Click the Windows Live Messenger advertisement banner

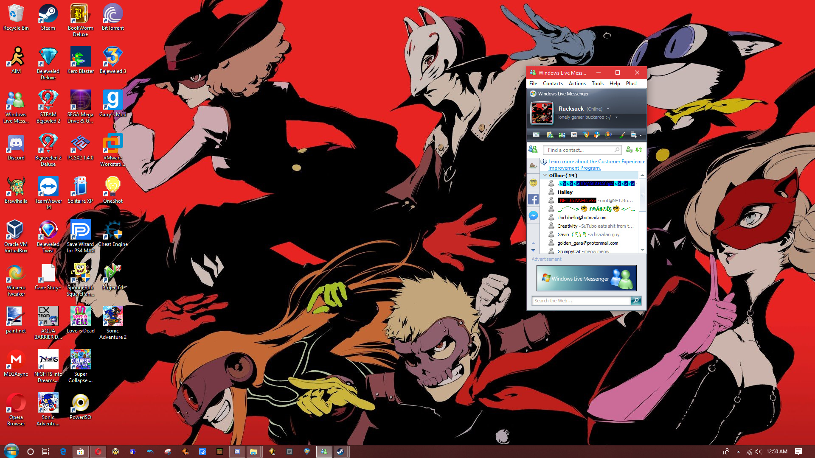[x=586, y=278]
